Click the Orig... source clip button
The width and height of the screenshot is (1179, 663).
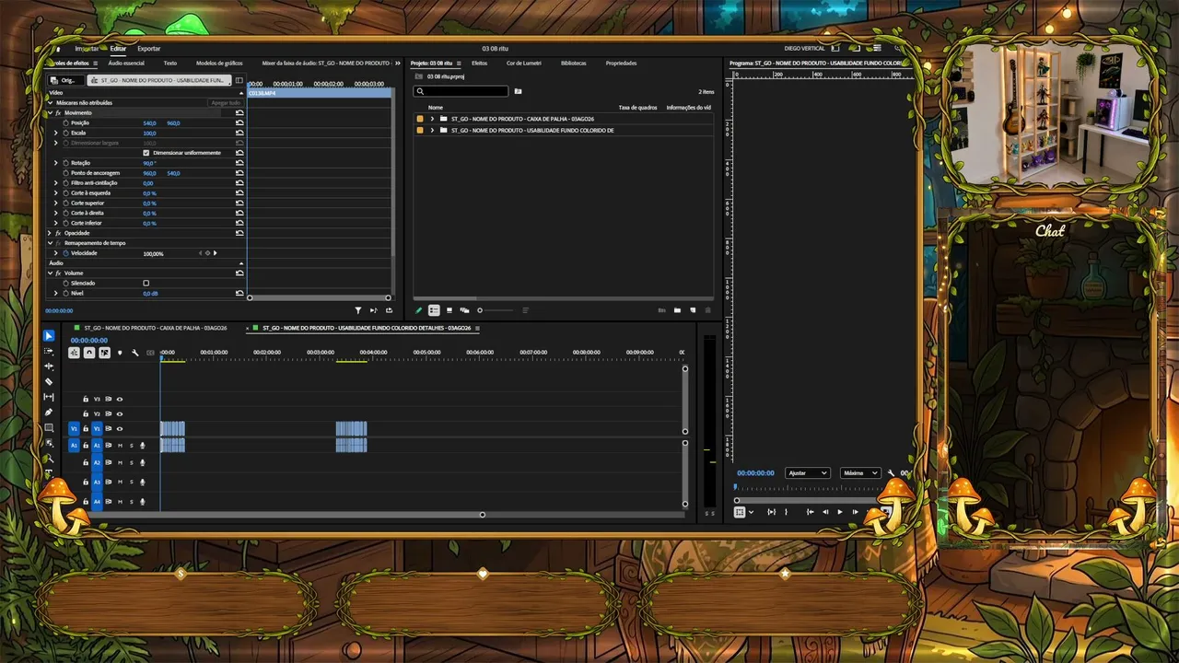[66, 80]
